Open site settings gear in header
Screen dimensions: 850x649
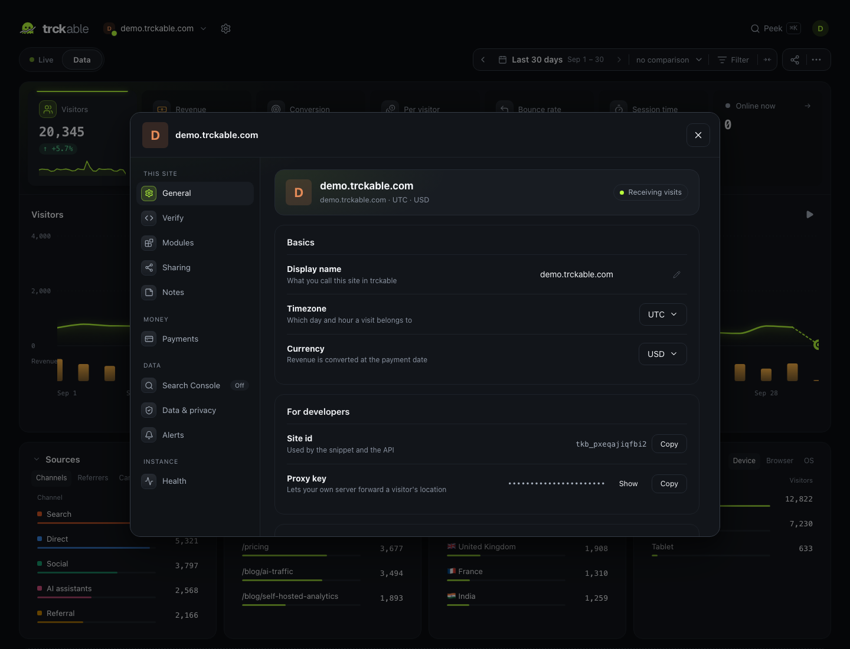pos(225,28)
